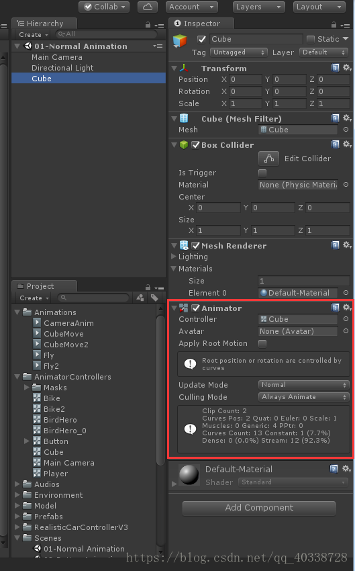
Task: Disable the Animator component checkbox
Action: click(x=196, y=308)
